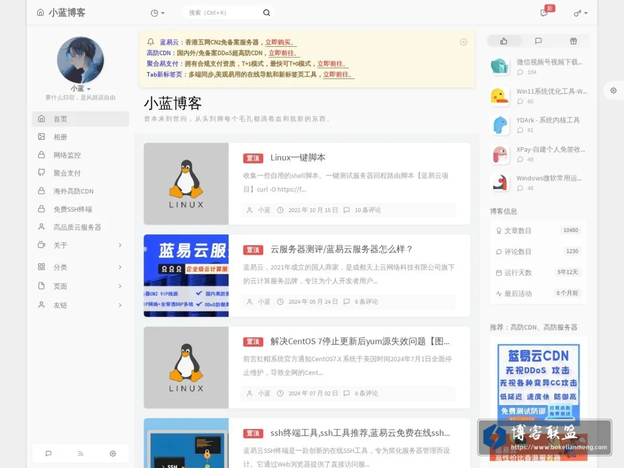
Task: Click the 文章数目 count 10480
Action: pos(570,230)
